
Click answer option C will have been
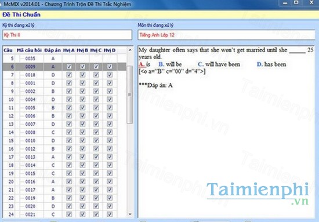click(219, 64)
